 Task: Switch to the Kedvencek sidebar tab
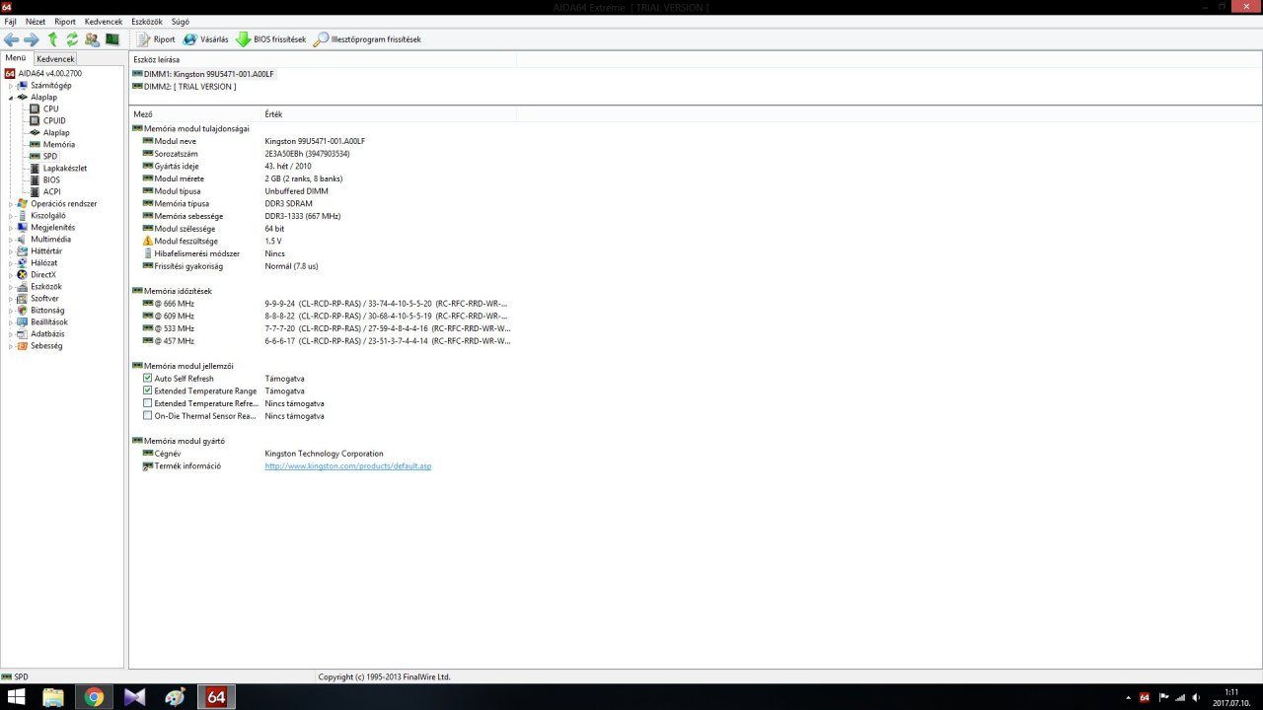coord(56,59)
